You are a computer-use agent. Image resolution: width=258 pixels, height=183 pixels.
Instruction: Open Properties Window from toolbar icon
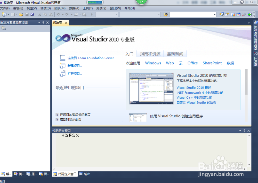tap(227, 15)
